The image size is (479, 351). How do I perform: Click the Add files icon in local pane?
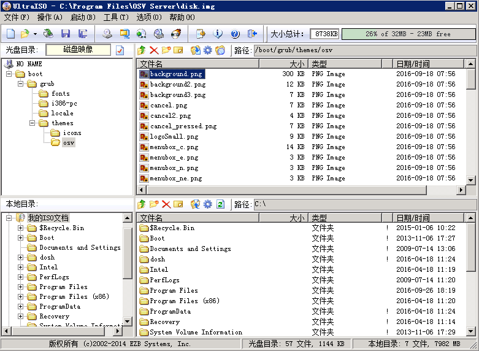tap(196, 204)
